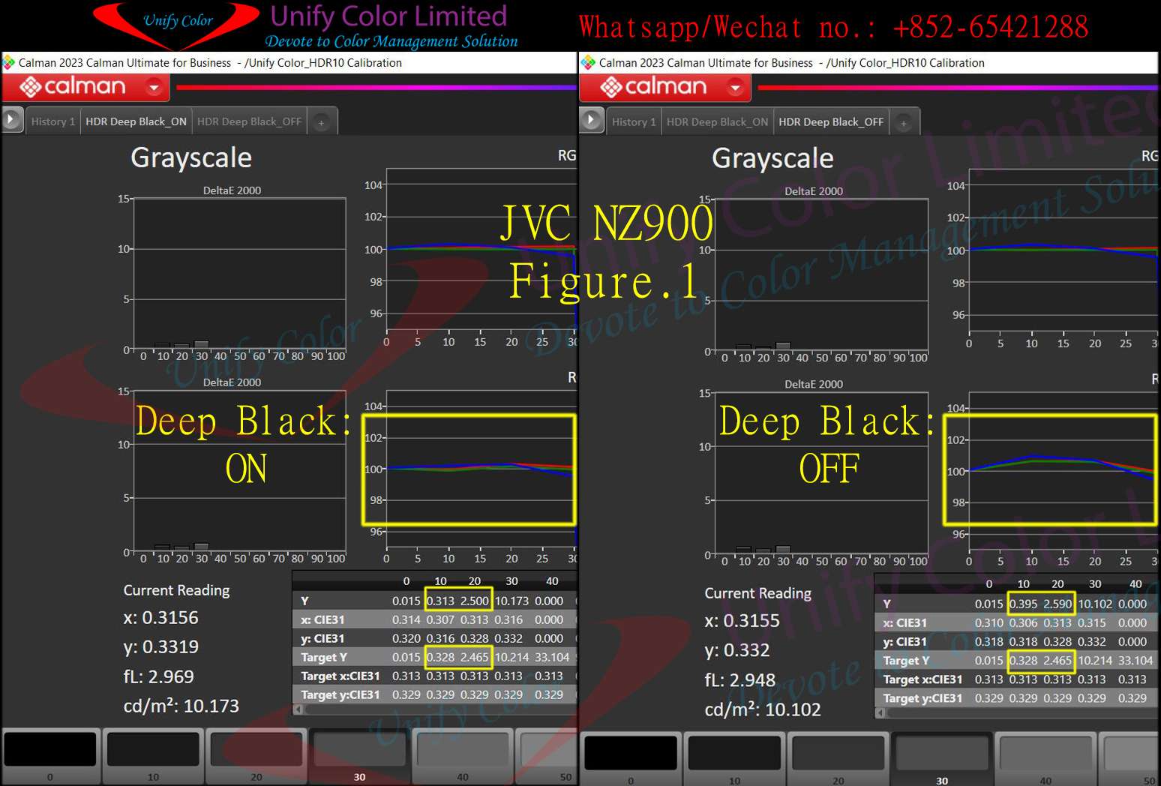
Task: Select the 20 gray patch in right window
Action: (838, 758)
